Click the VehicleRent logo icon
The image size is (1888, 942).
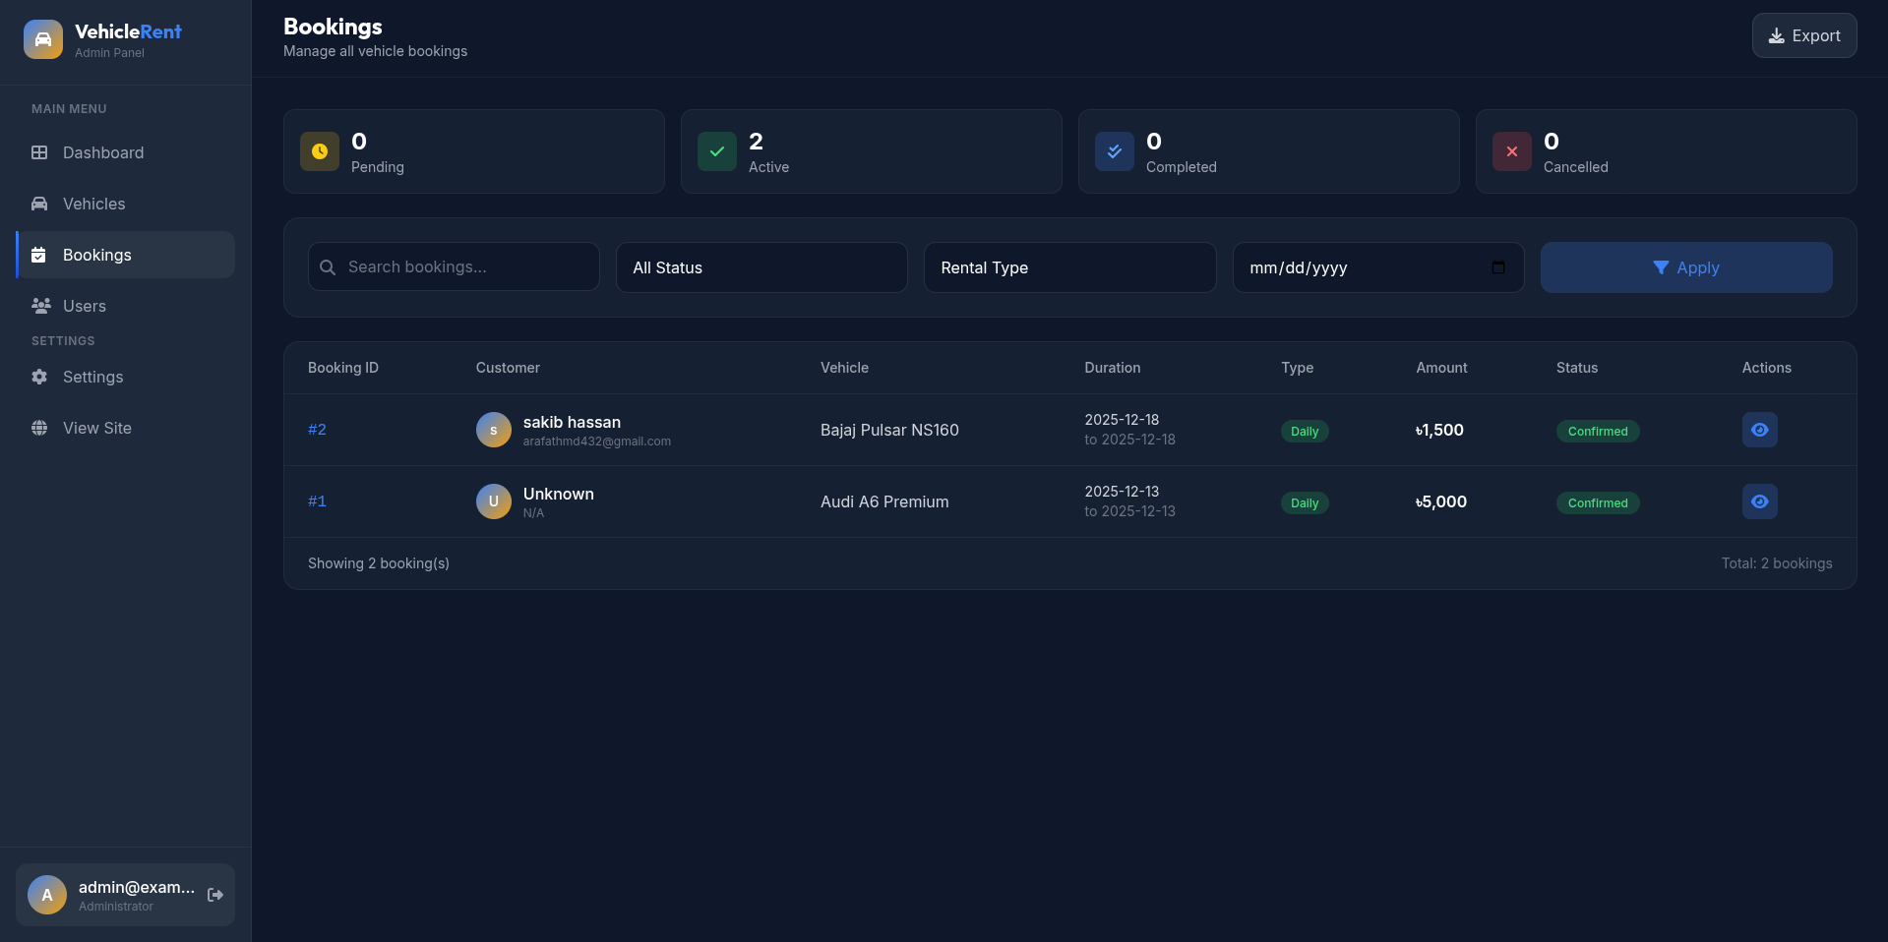coord(42,39)
